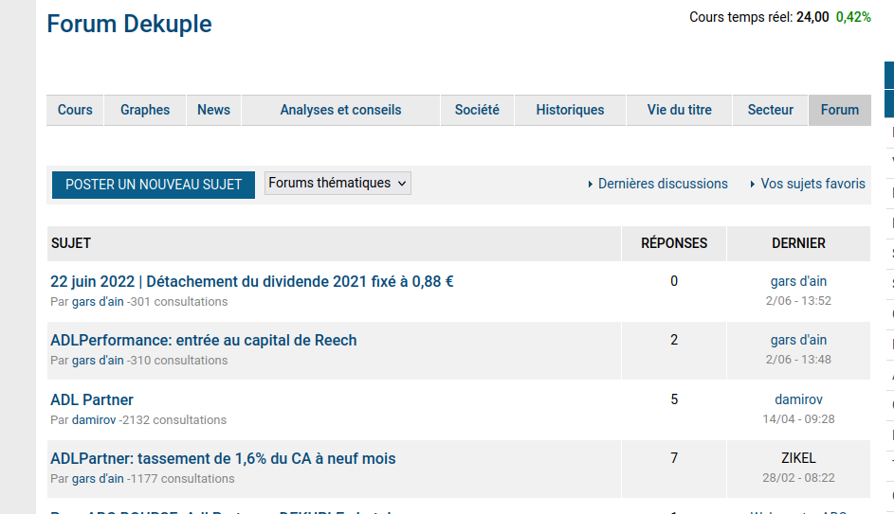The width and height of the screenshot is (894, 514).
Task: Open Dernières discussions link
Action: coord(663,184)
